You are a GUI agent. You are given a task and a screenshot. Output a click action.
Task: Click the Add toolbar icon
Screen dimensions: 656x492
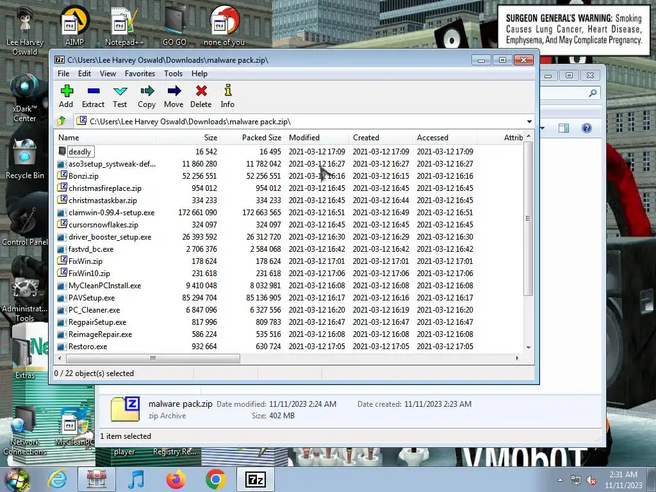point(66,96)
